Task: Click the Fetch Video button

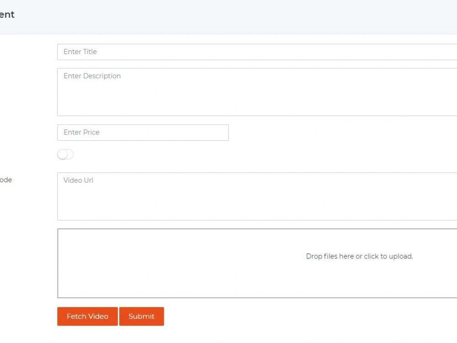Action: coord(87,316)
